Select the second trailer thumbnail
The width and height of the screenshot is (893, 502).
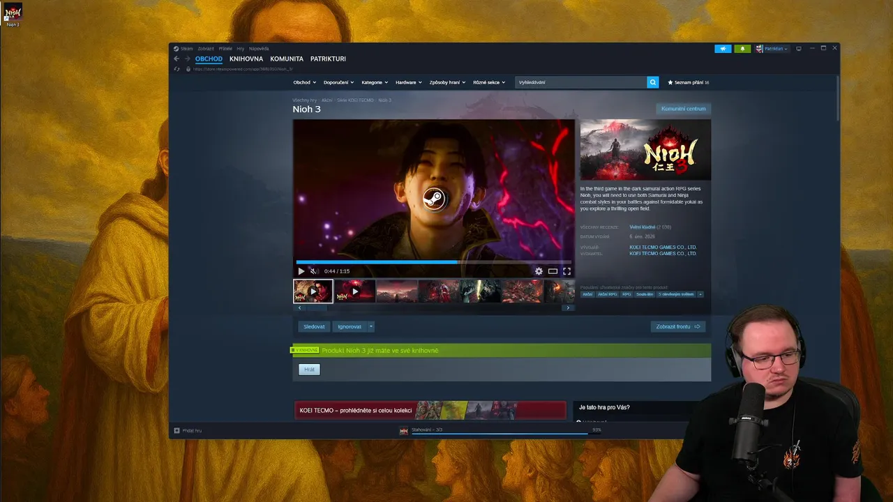click(355, 291)
